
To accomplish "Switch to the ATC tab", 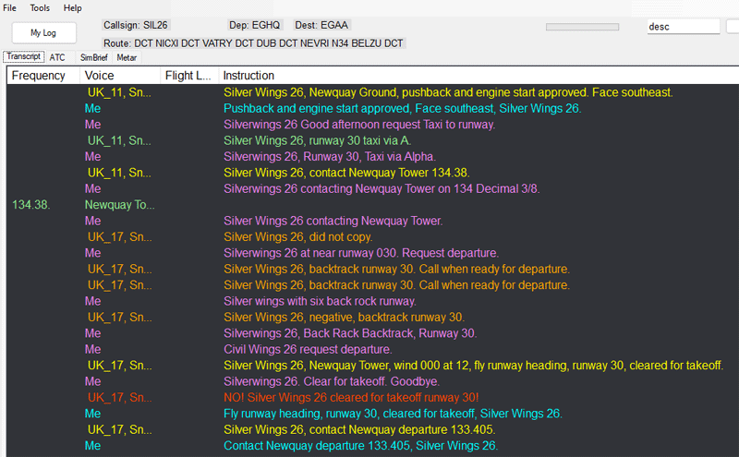I will click(x=57, y=57).
